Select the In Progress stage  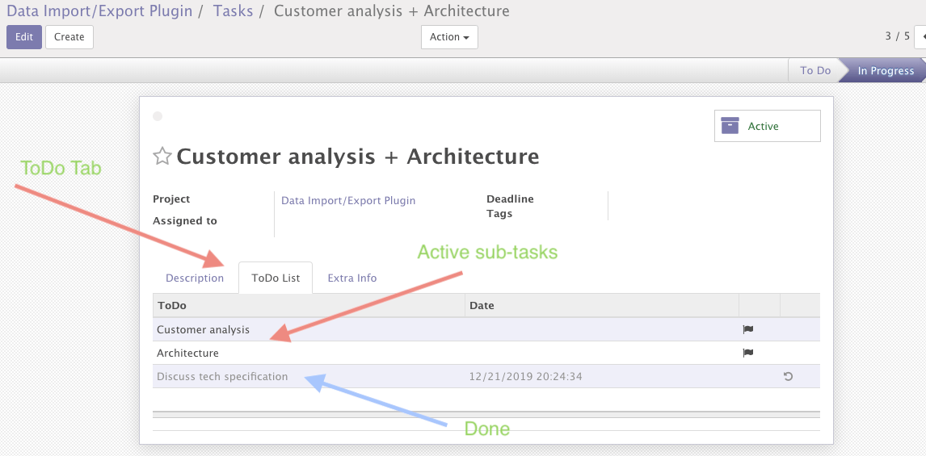tap(885, 71)
